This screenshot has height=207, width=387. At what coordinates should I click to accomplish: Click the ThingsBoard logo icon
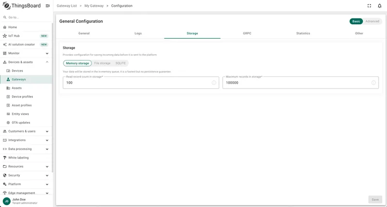point(6,6)
